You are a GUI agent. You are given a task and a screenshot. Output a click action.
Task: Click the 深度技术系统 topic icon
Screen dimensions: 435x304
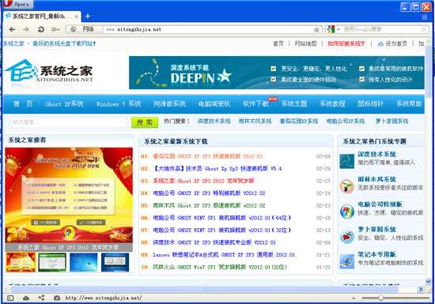pos(346,161)
